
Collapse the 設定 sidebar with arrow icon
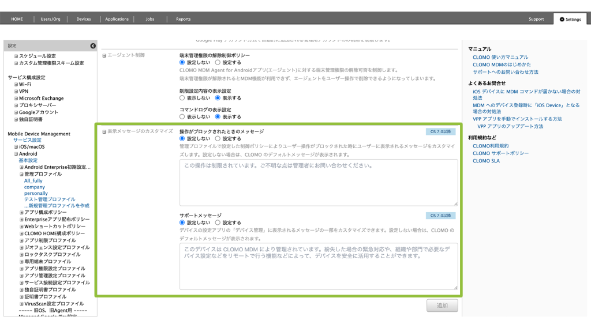tap(93, 46)
